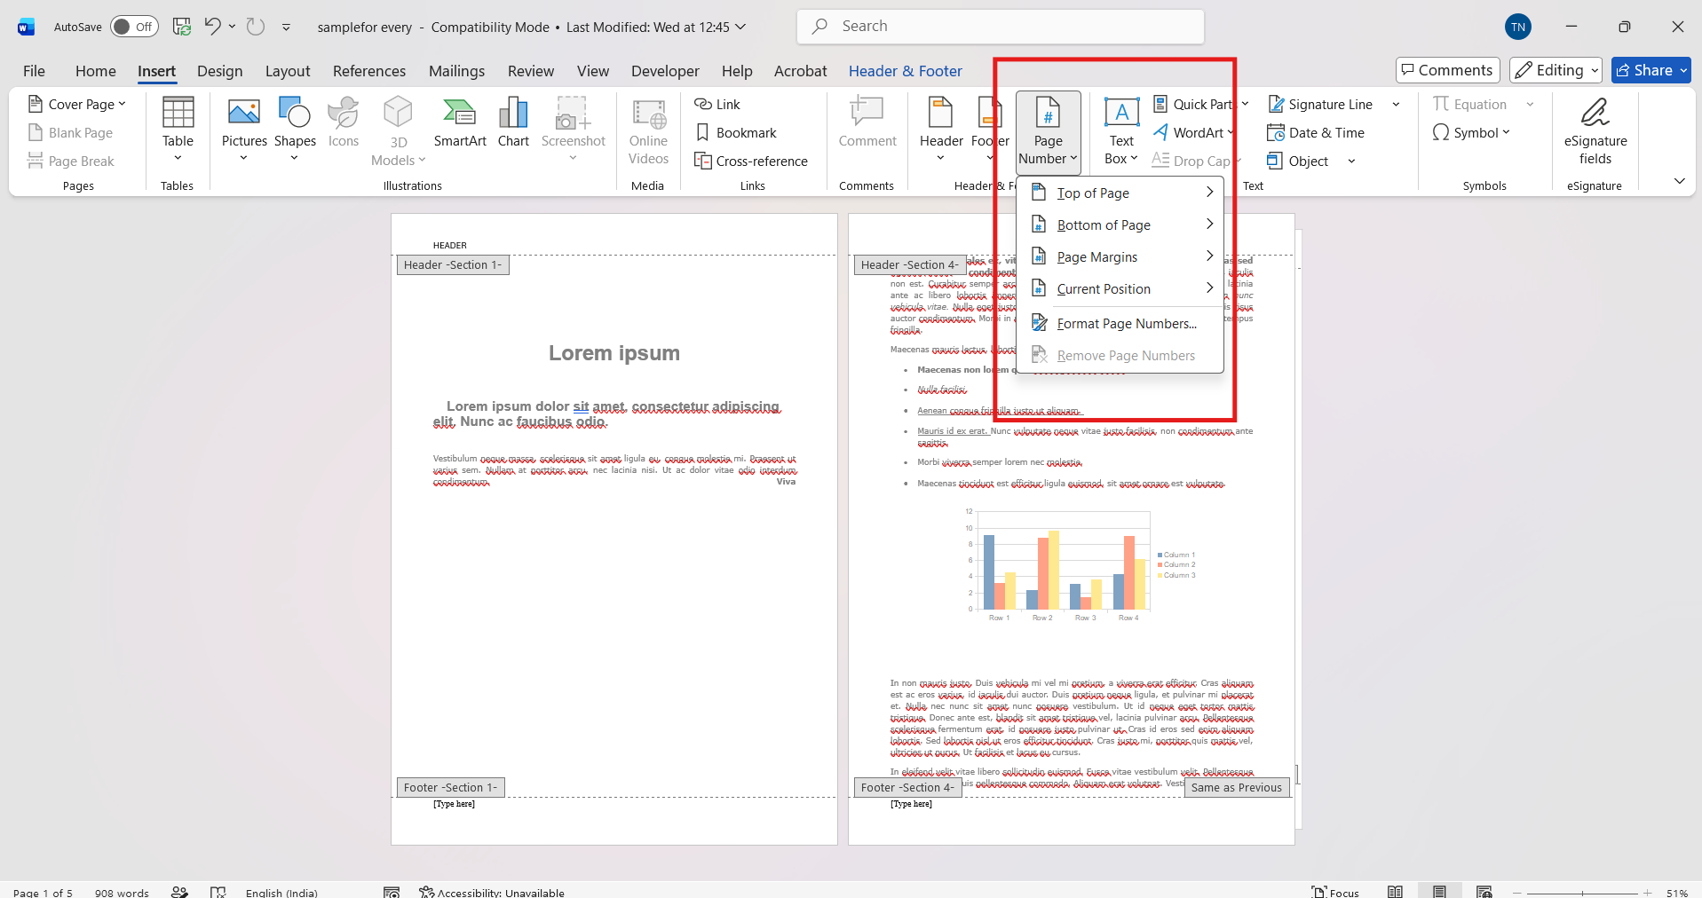1702x898 pixels.
Task: Click the File menu
Action: [x=34, y=71]
